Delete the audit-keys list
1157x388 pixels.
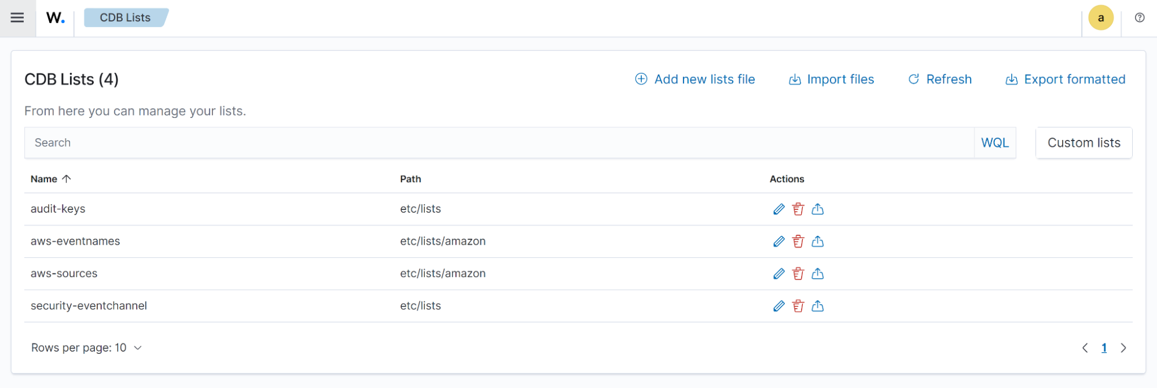[798, 209]
